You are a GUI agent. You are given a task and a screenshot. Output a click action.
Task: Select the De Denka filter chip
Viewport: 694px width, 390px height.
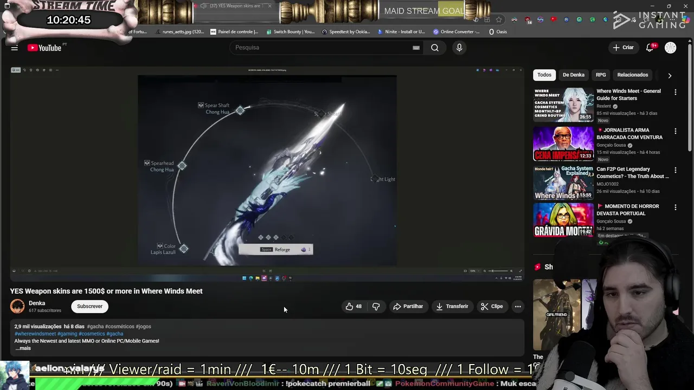pos(574,75)
